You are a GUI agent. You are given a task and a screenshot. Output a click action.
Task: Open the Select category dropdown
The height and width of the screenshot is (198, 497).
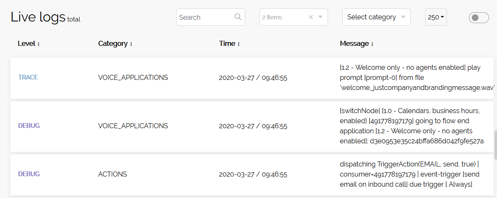tap(376, 17)
